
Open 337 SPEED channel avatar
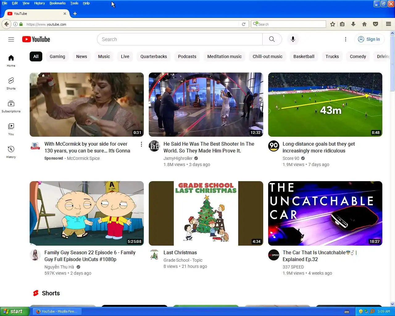pyautogui.click(x=274, y=255)
